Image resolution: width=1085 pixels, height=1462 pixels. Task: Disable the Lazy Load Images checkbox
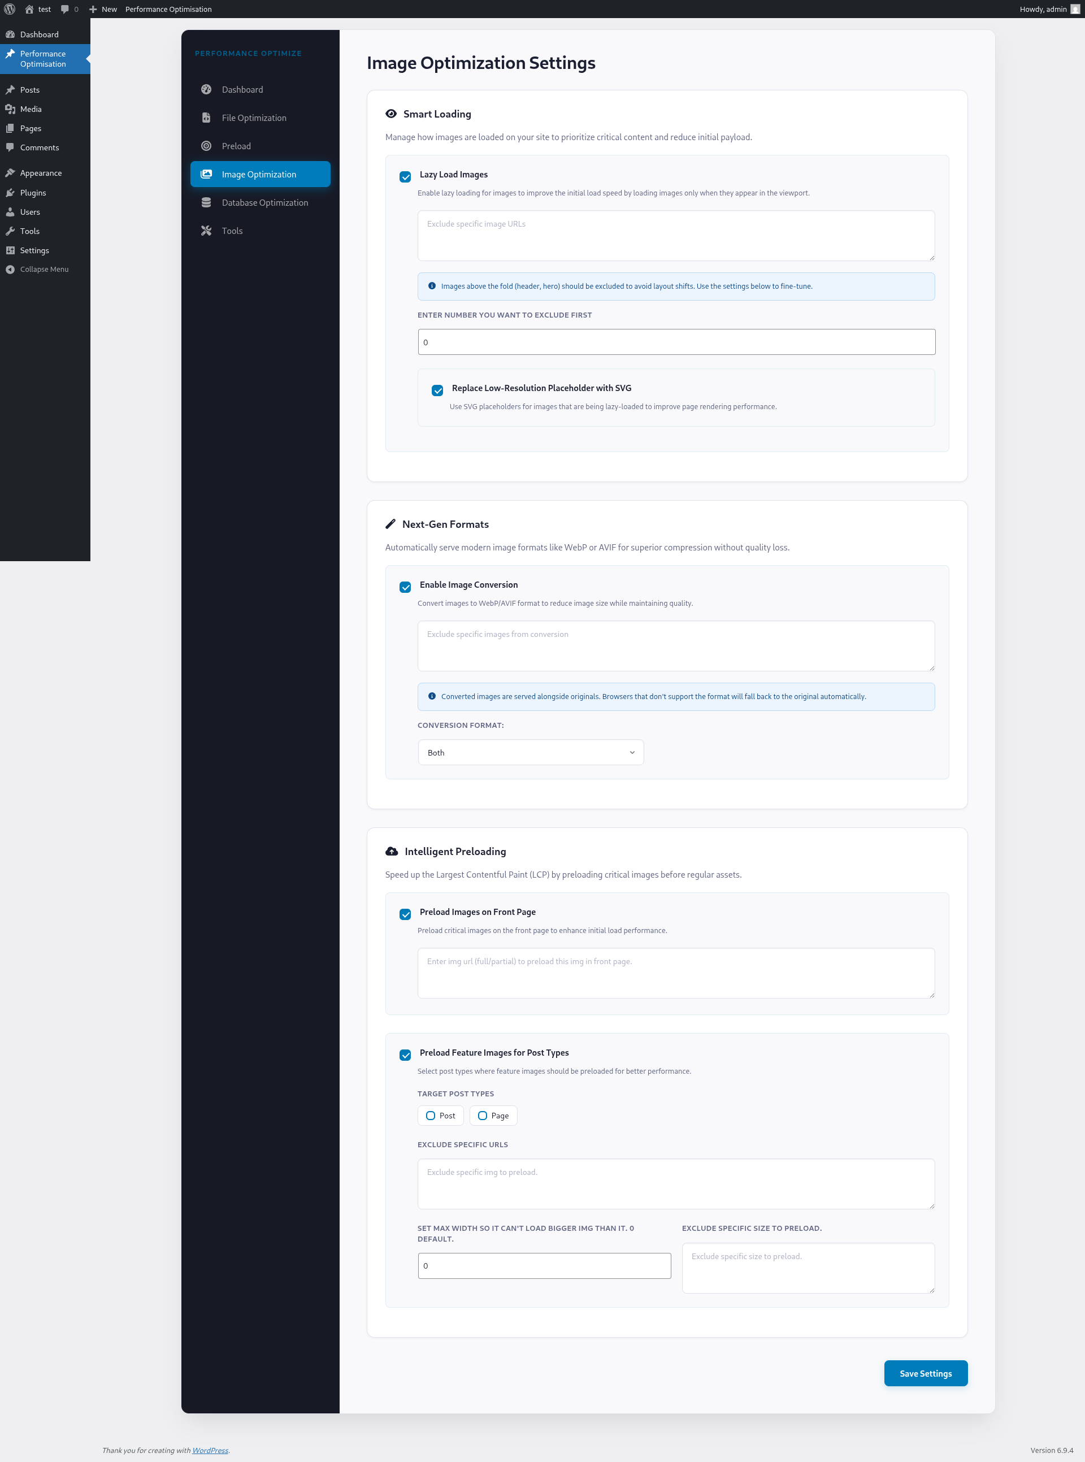pyautogui.click(x=405, y=177)
